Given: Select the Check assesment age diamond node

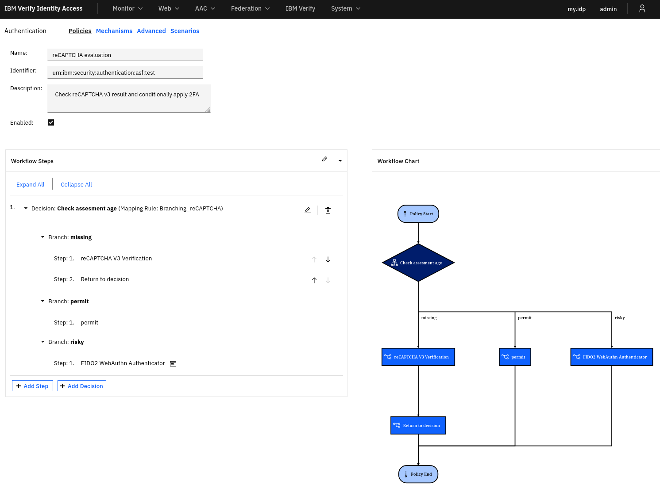Looking at the screenshot, I should click(418, 263).
